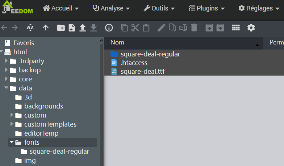Create a new file
284x166 pixels.
point(72,28)
